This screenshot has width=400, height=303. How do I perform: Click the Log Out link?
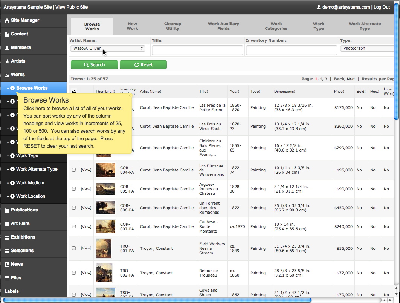tap(382, 7)
